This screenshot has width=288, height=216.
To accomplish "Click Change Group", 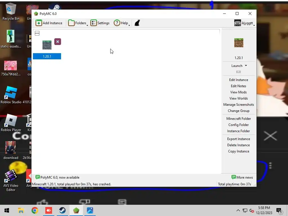I will click(238, 111).
